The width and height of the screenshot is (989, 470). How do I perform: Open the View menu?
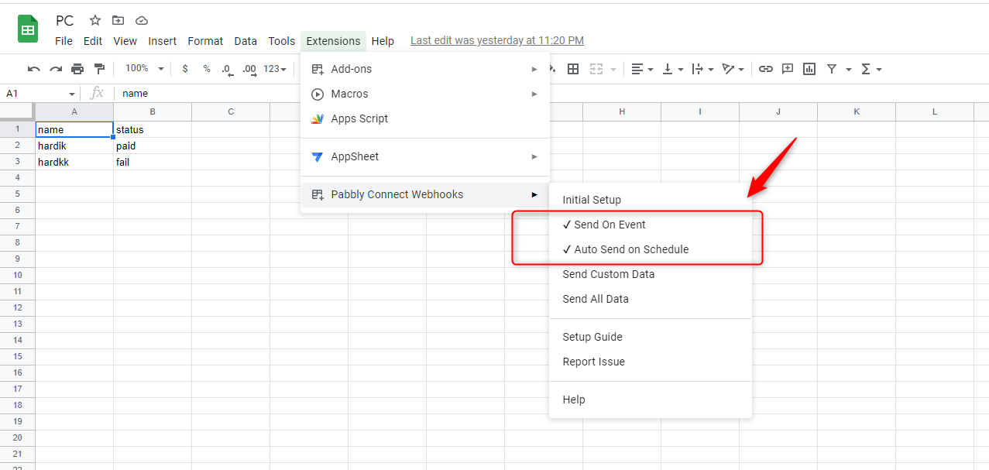click(x=125, y=41)
